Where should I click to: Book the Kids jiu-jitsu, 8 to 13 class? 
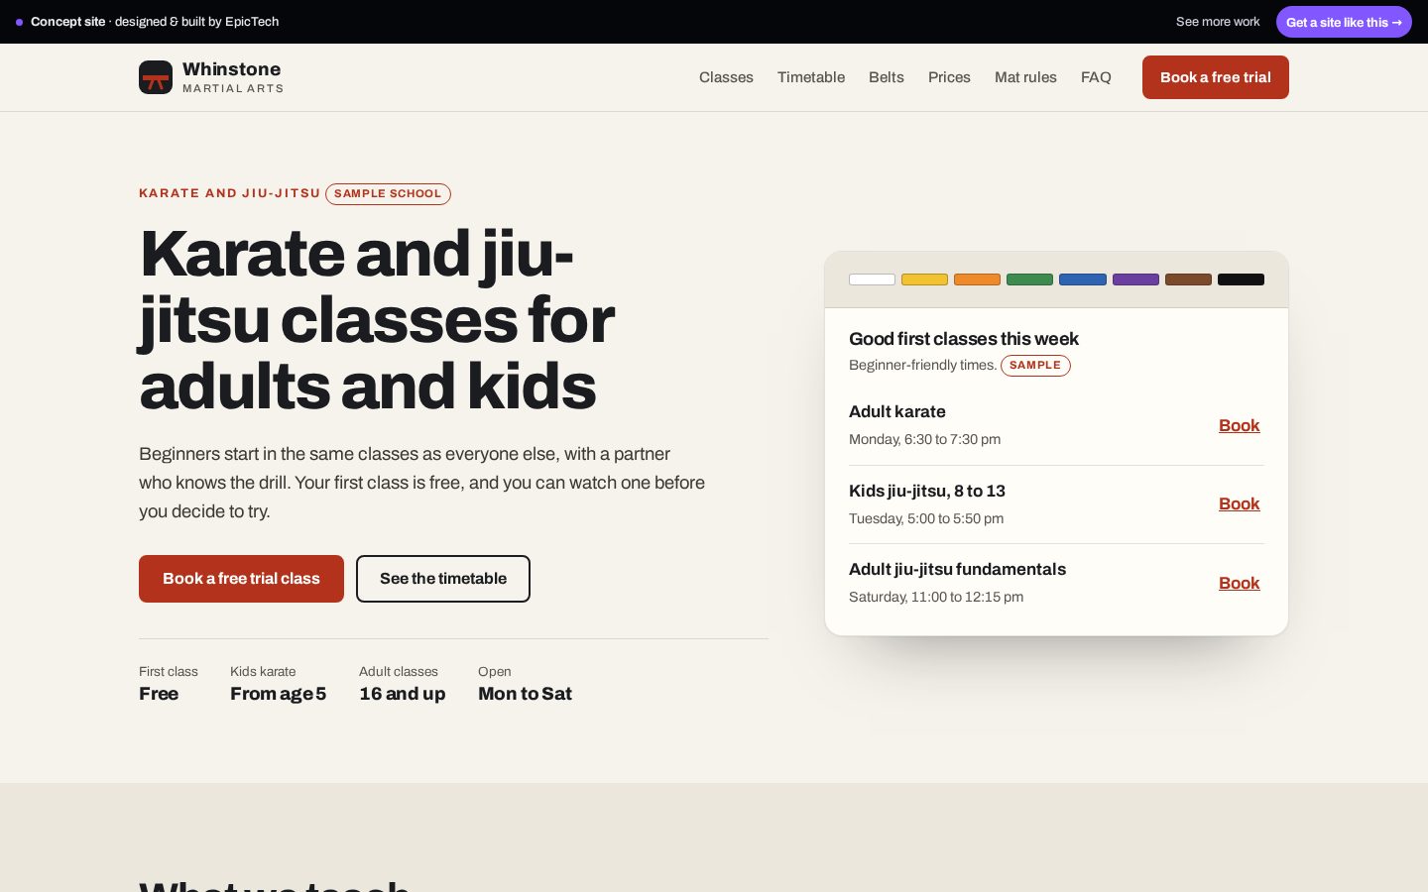(1240, 503)
